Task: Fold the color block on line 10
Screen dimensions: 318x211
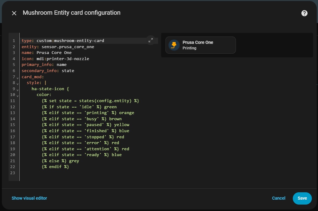Action: pos(18,96)
